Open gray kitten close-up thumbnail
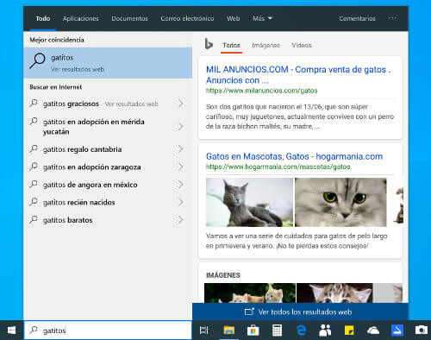 (340, 202)
